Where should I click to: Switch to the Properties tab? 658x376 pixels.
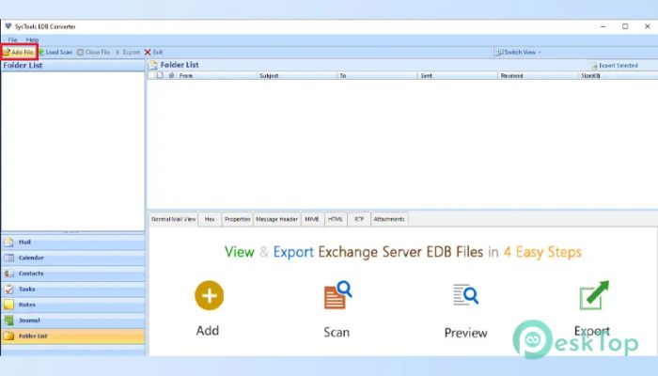point(237,219)
